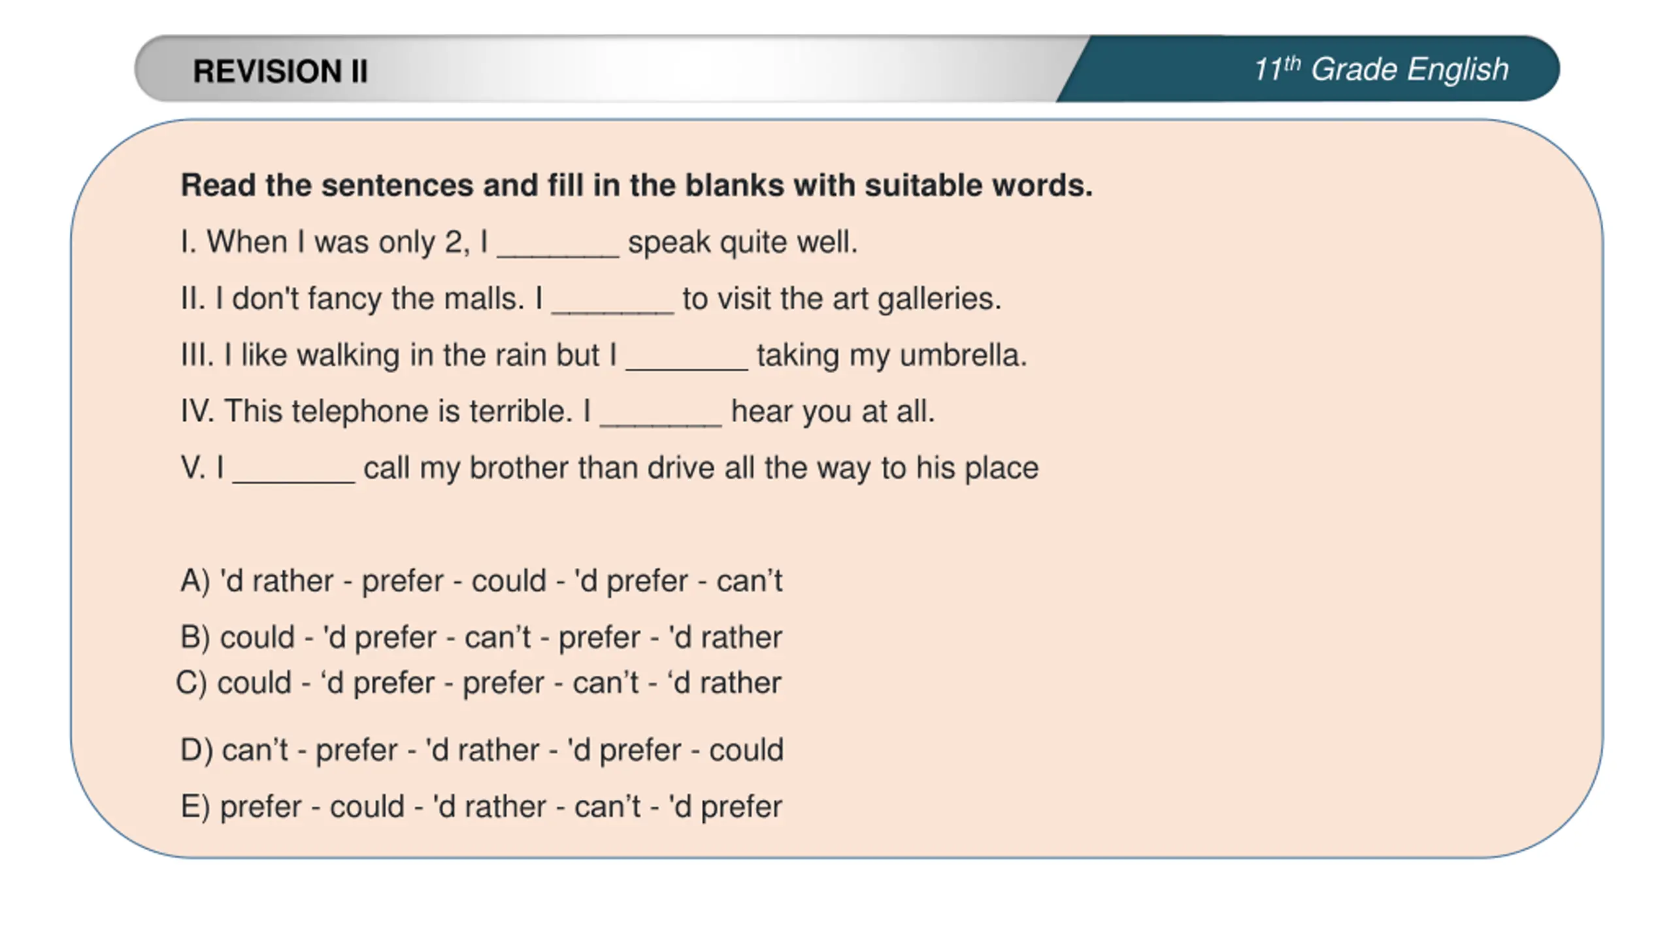
Task: Click the bold instruction 'Read the sentences' line
Action: pyautogui.click(x=636, y=186)
